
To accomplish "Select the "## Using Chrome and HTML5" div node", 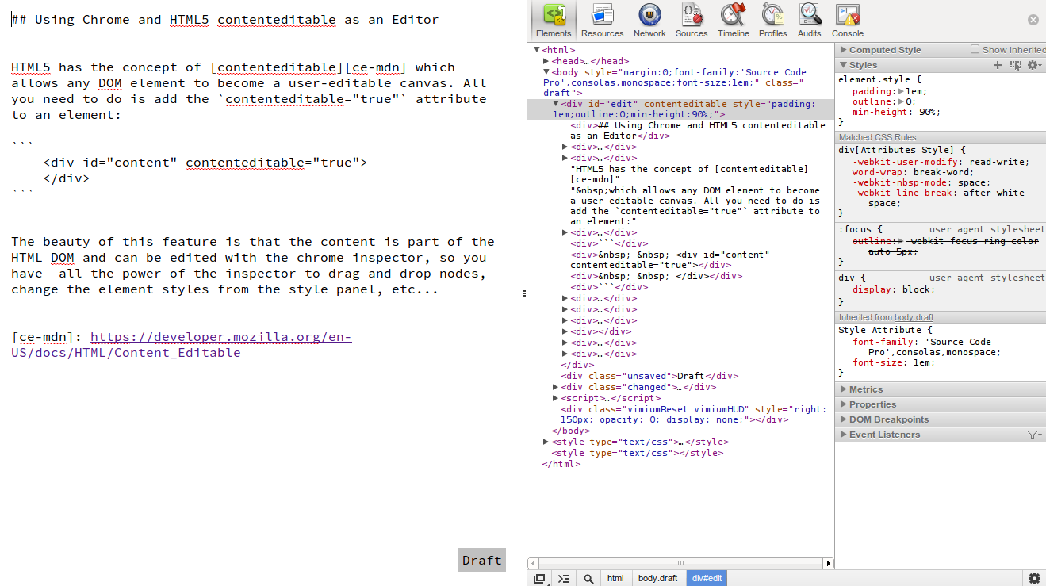I will click(698, 131).
